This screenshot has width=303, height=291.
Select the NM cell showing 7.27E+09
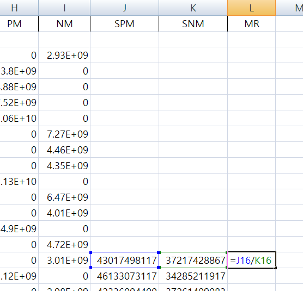[x=64, y=134]
